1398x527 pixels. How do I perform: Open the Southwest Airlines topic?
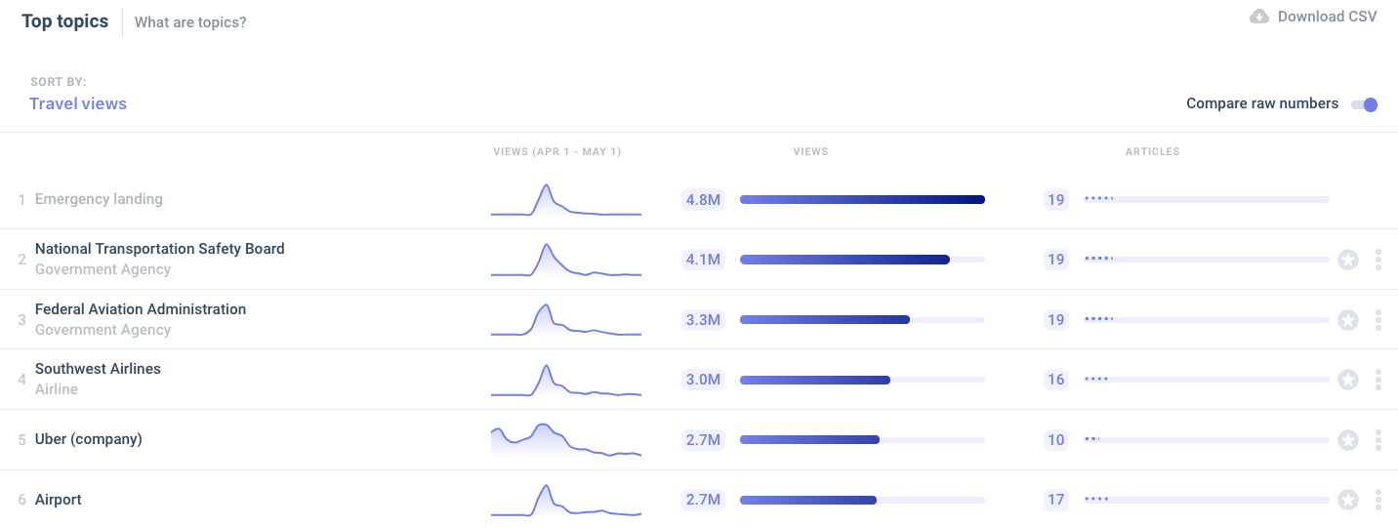98,369
